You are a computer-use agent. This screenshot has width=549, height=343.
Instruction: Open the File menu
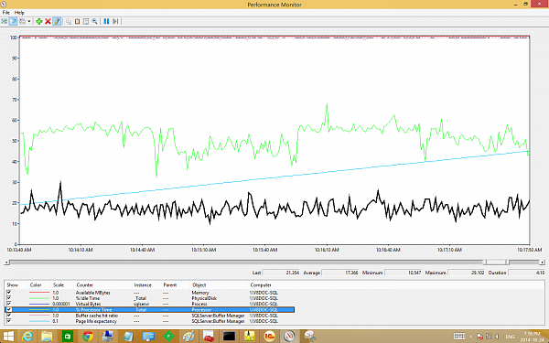point(6,12)
